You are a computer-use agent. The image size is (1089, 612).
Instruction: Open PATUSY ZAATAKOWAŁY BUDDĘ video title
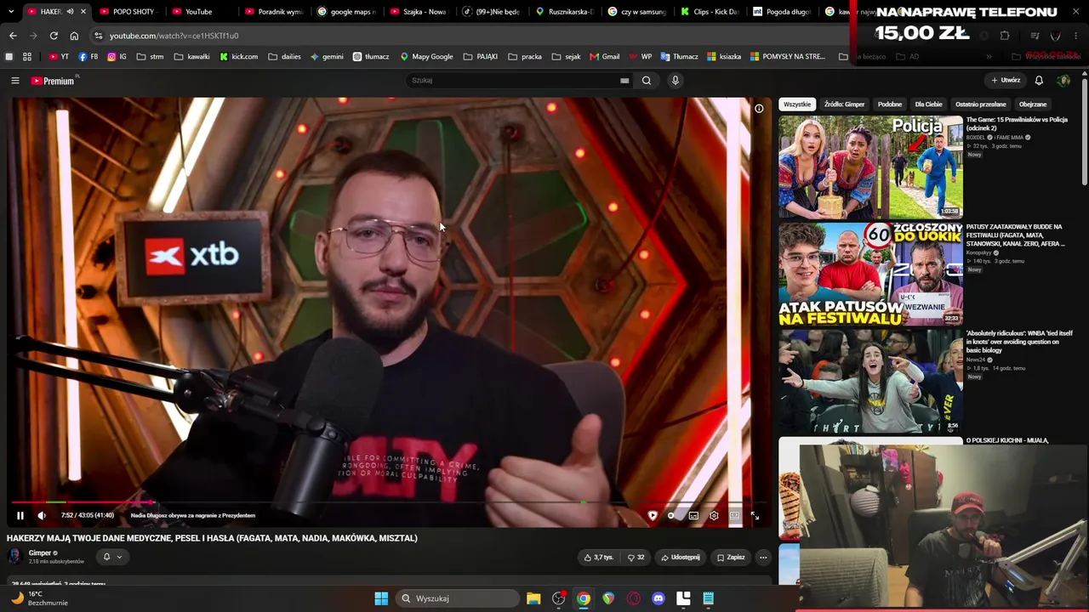point(1015,235)
